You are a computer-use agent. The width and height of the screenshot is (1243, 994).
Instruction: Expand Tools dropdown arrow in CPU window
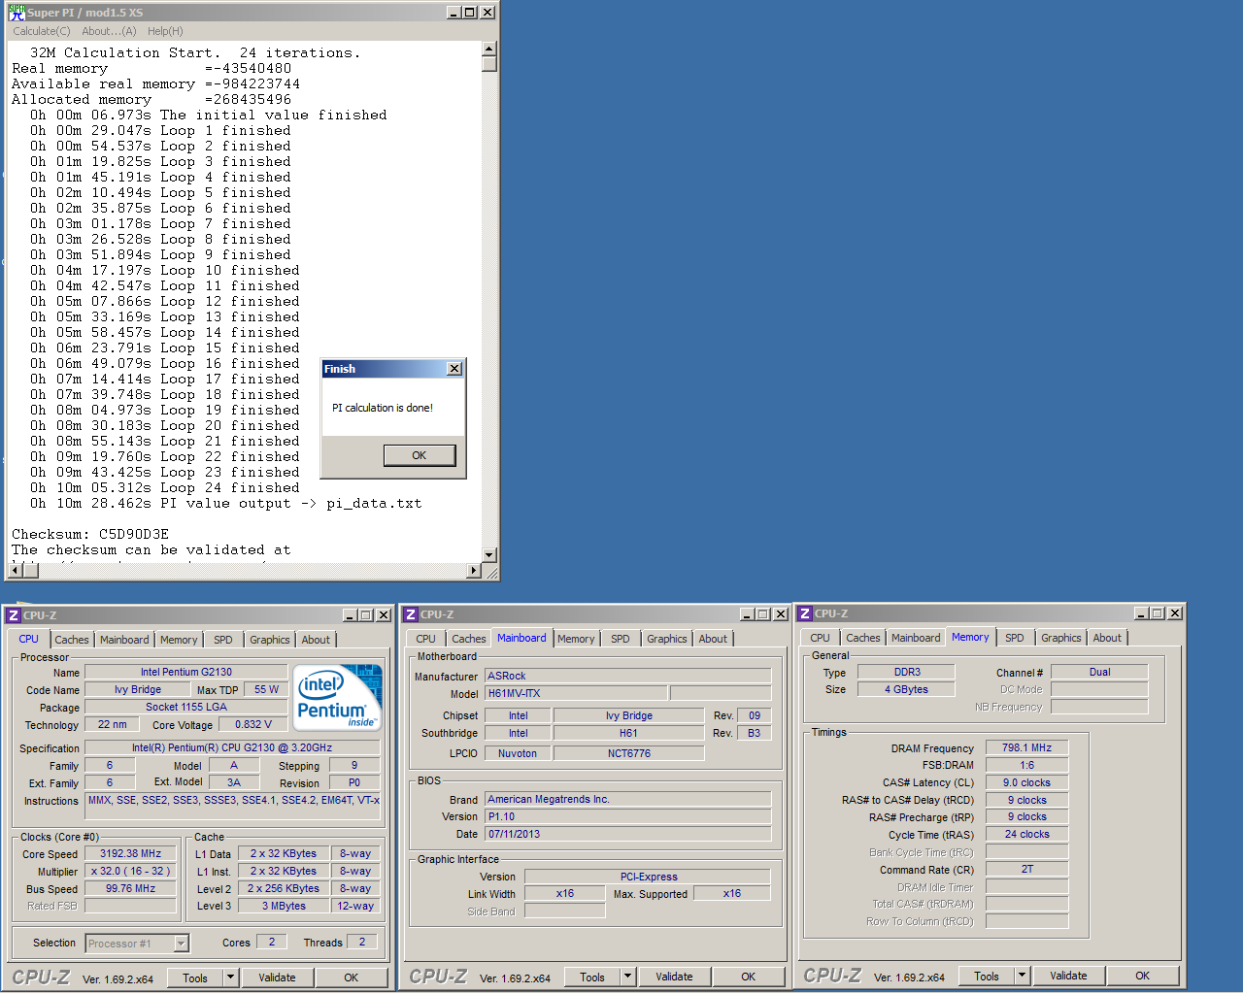point(230,977)
